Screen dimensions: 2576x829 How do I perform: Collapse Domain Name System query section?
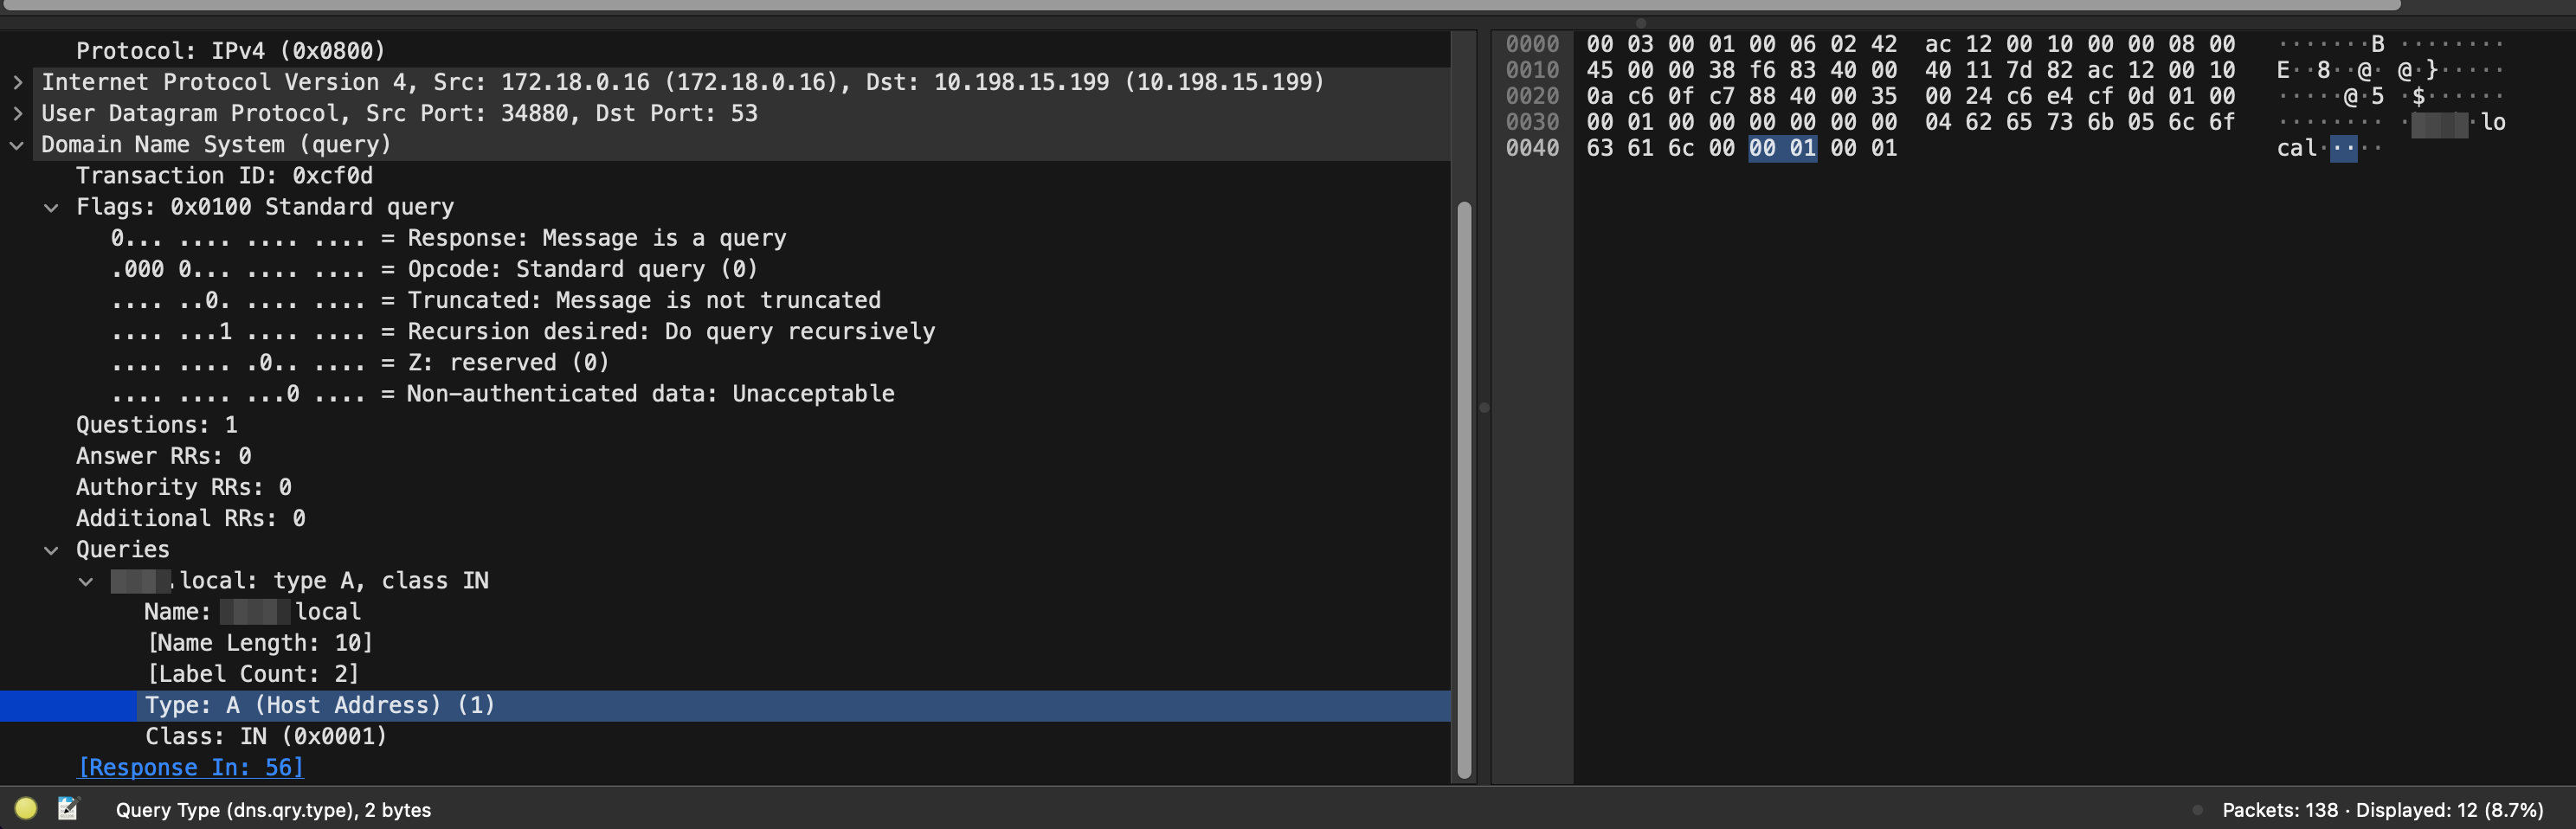click(17, 145)
